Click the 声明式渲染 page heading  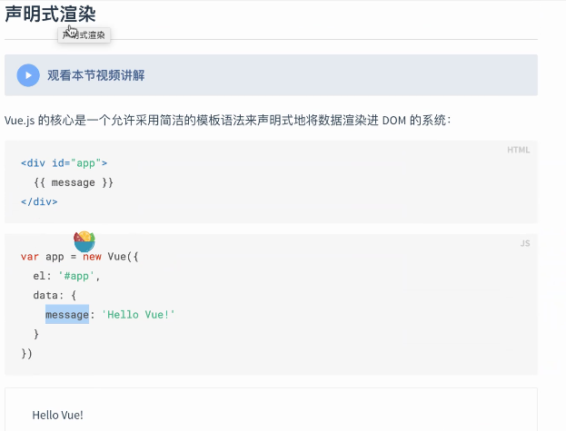click(50, 15)
